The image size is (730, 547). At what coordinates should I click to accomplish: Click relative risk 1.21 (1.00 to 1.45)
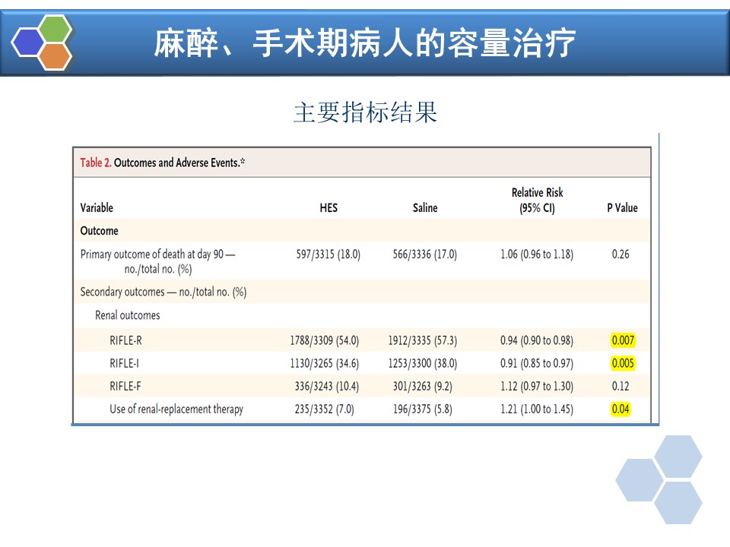coord(537,409)
